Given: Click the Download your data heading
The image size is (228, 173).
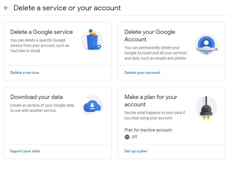Looking at the screenshot, I should pyautogui.click(x=36, y=97).
